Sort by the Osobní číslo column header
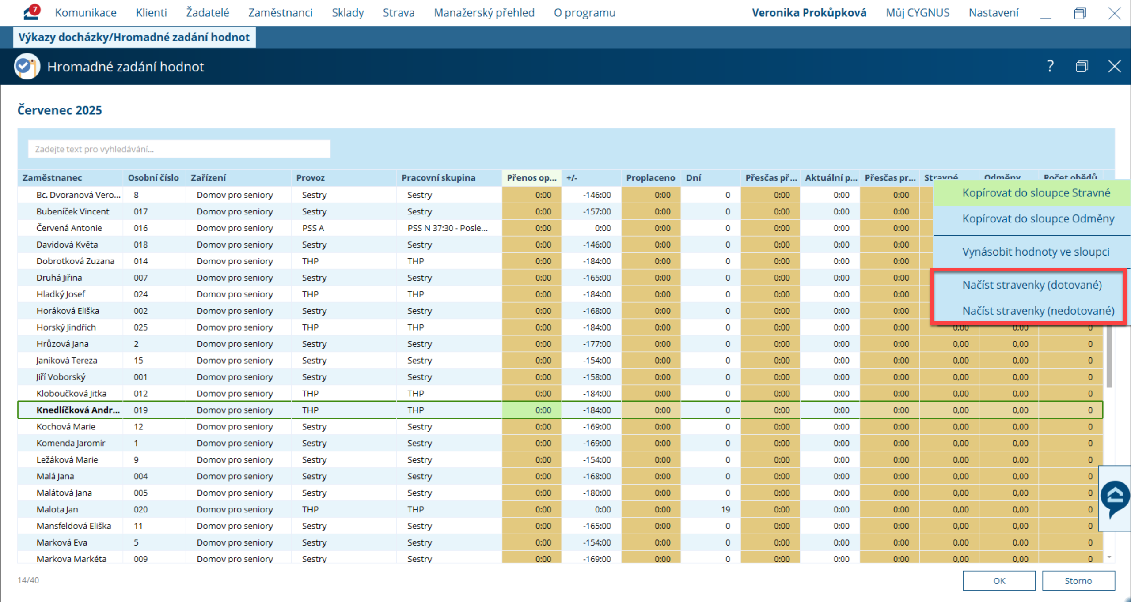The height and width of the screenshot is (602, 1131). pyautogui.click(x=153, y=178)
